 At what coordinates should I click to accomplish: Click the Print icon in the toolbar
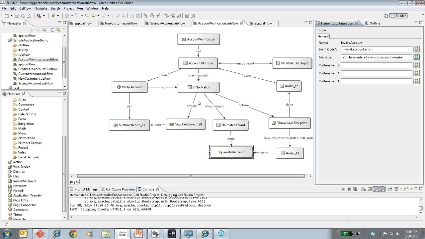tap(29, 16)
